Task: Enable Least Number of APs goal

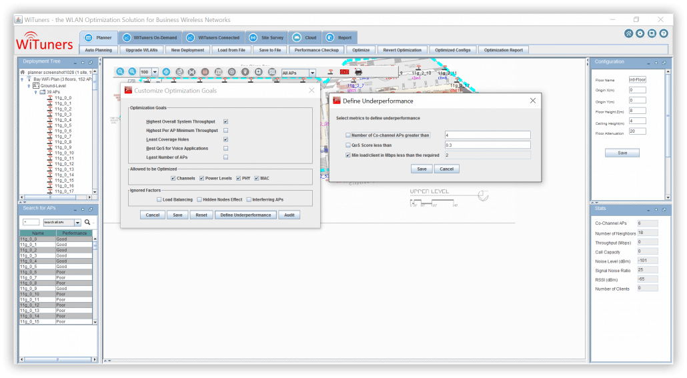Action: click(225, 157)
